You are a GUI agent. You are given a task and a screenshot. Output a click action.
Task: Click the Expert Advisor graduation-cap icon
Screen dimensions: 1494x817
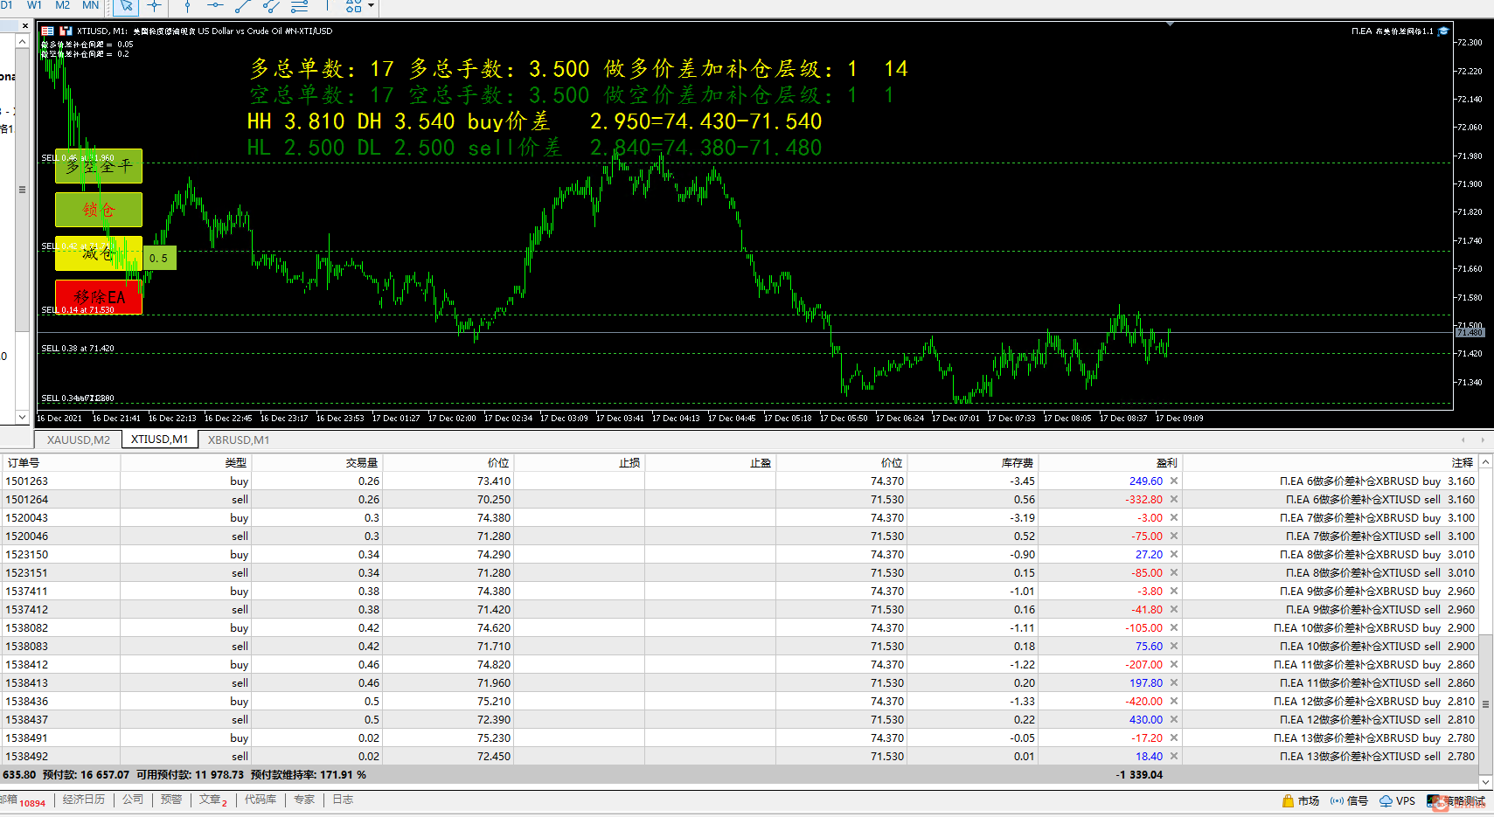coord(1443,31)
